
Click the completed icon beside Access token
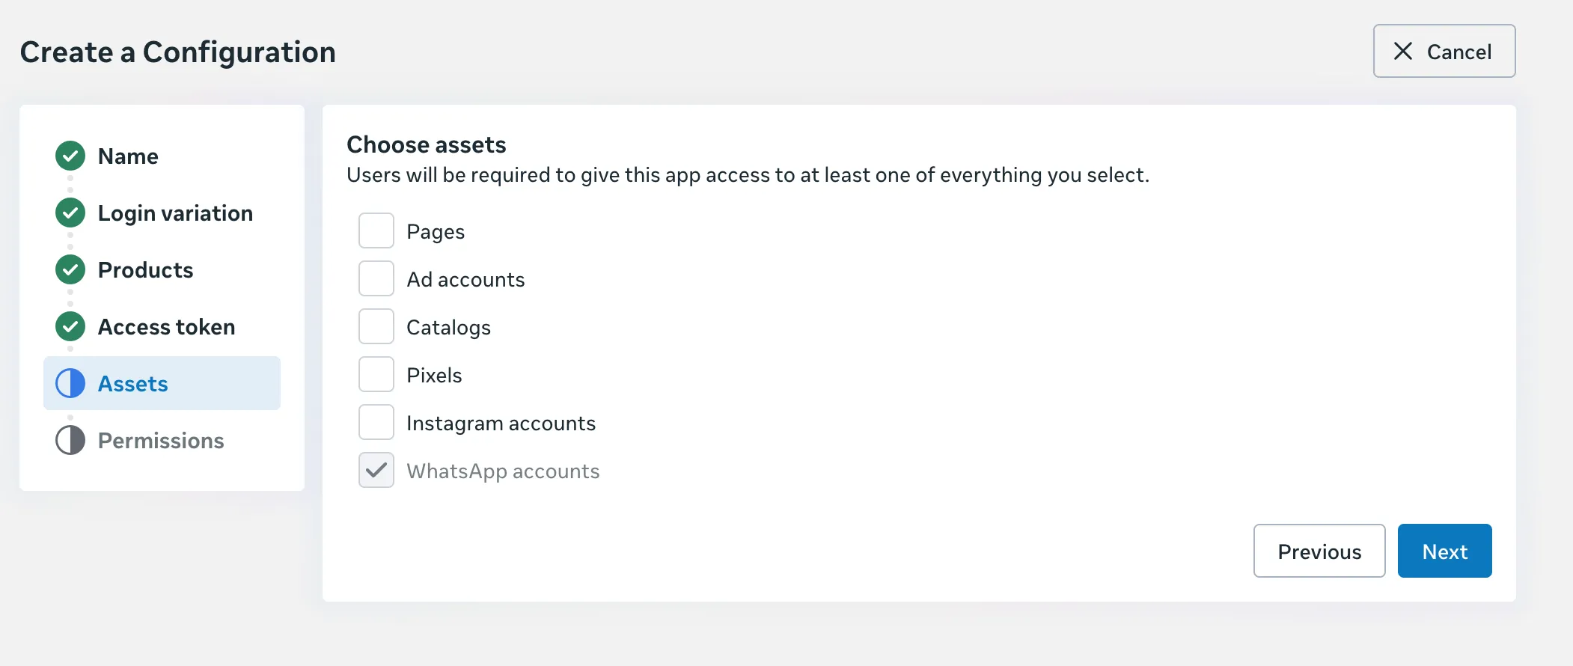click(x=70, y=327)
